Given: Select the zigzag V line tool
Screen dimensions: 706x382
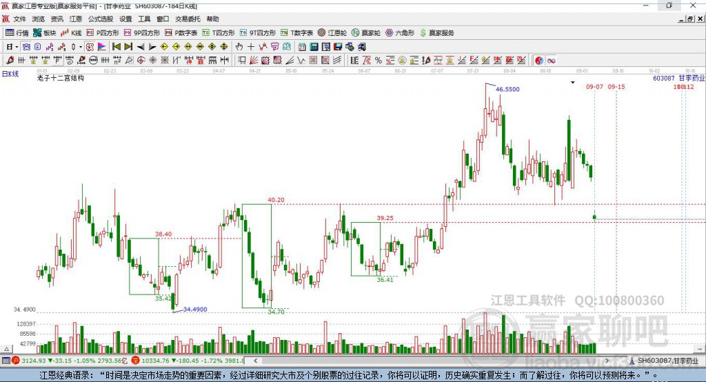Looking at the screenshot, I should 301,61.
